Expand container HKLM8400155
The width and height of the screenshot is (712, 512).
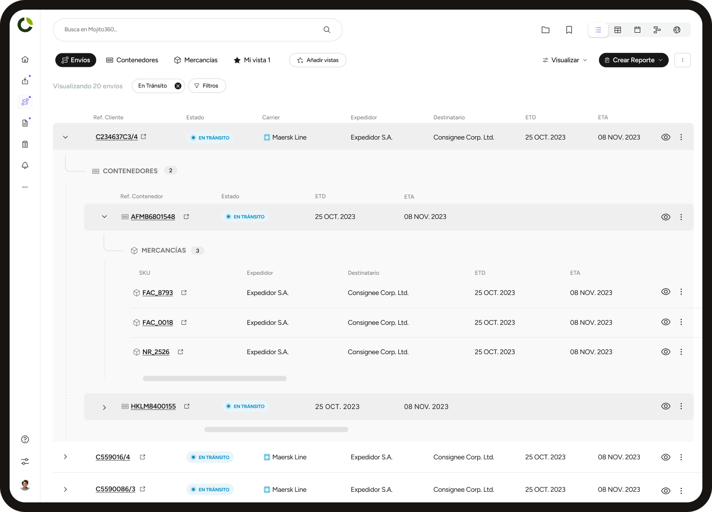[104, 407]
